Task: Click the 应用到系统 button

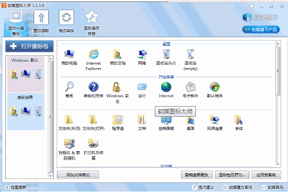Action: click(266, 175)
